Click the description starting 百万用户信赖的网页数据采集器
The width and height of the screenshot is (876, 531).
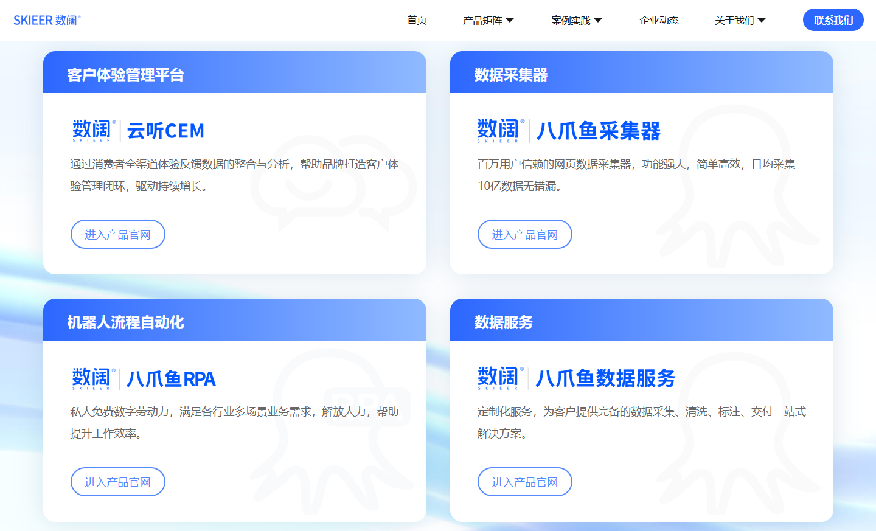tap(636, 175)
